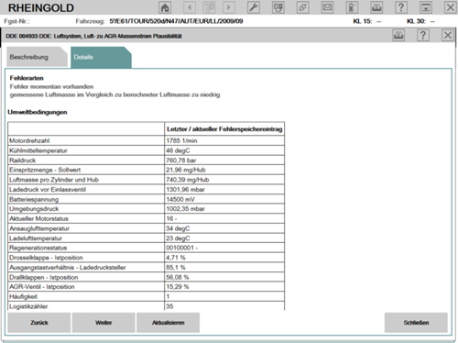Viewport: 458px width, 343px height.
Task: Open help for DDE fault dialog
Action: click(423, 36)
